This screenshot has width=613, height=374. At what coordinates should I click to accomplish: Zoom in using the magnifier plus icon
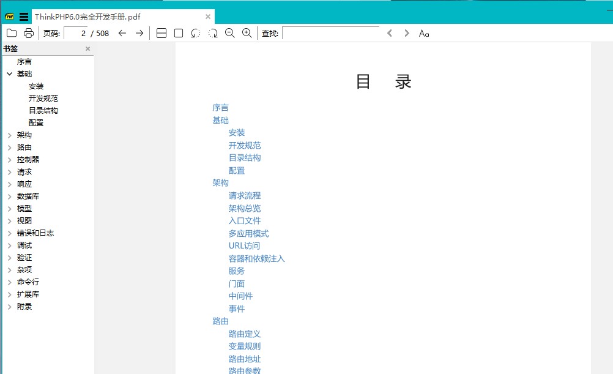pyautogui.click(x=247, y=33)
